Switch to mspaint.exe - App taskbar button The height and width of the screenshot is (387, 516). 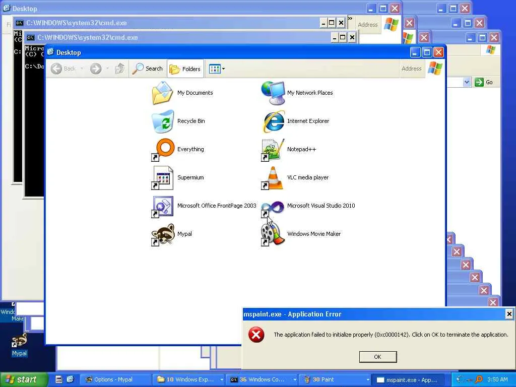408,380
